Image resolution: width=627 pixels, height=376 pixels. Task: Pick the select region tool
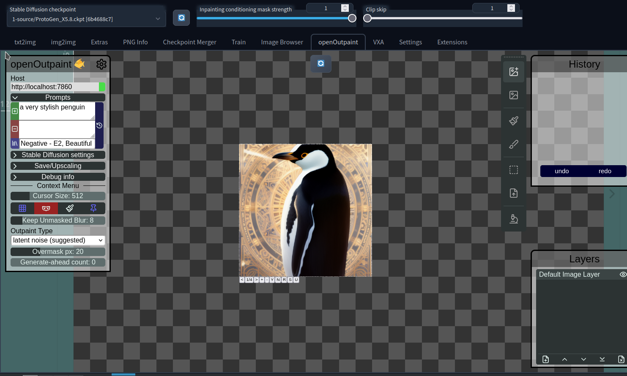514,170
